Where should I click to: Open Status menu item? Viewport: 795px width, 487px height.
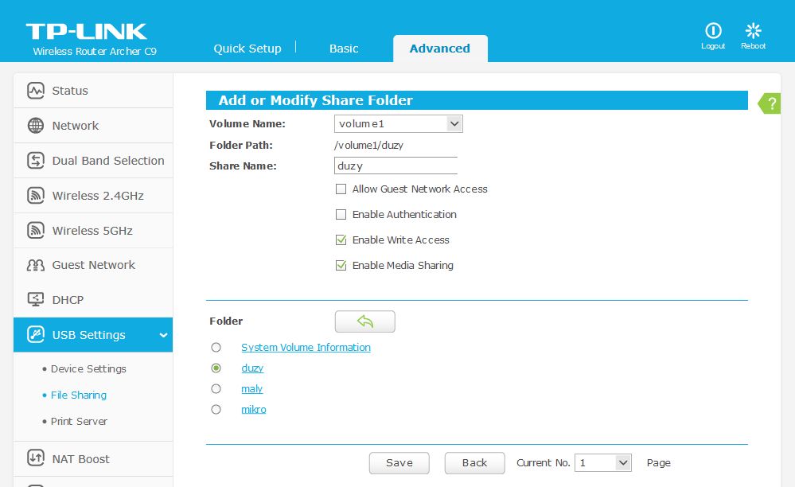click(x=93, y=91)
